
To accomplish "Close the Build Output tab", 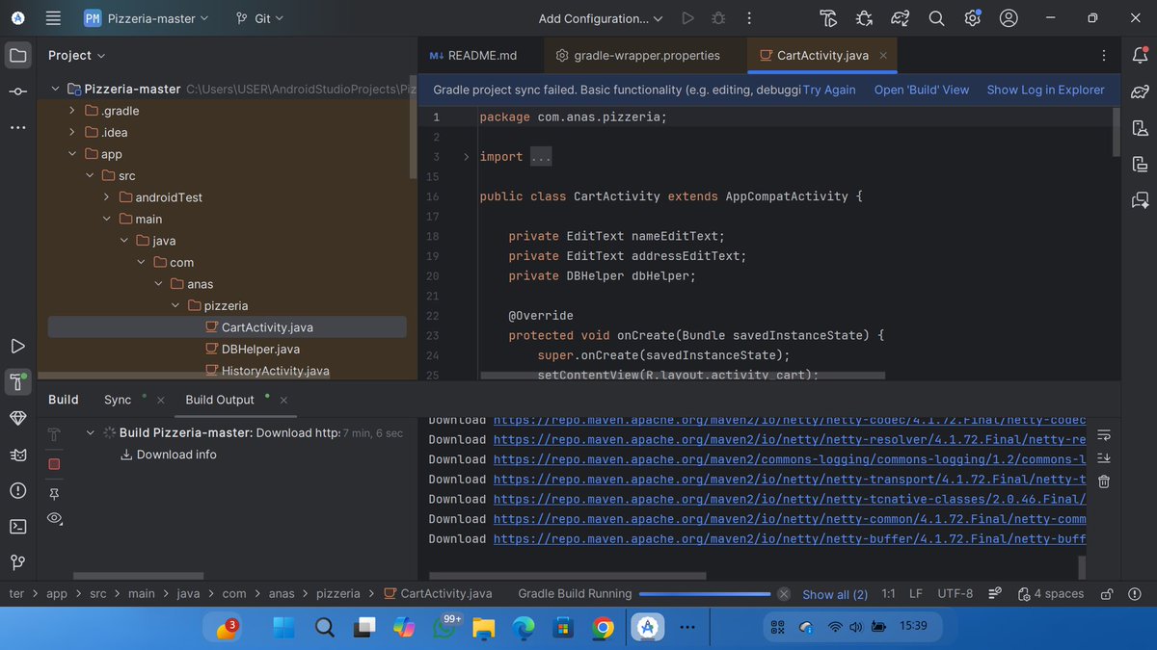I will click(x=283, y=400).
